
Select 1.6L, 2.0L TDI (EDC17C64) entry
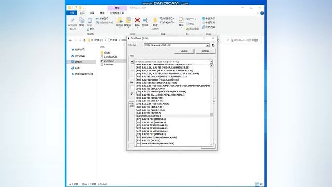tap(153, 104)
